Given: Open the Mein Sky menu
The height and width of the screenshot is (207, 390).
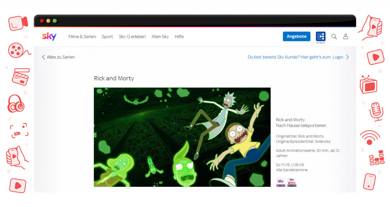Looking at the screenshot, I should click(160, 36).
